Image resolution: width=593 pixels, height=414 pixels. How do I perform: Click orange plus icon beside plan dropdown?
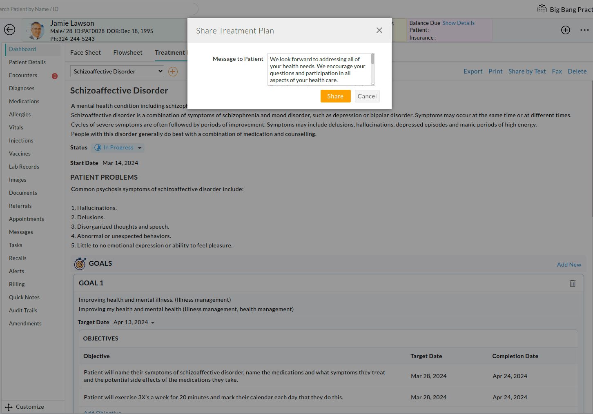(173, 72)
